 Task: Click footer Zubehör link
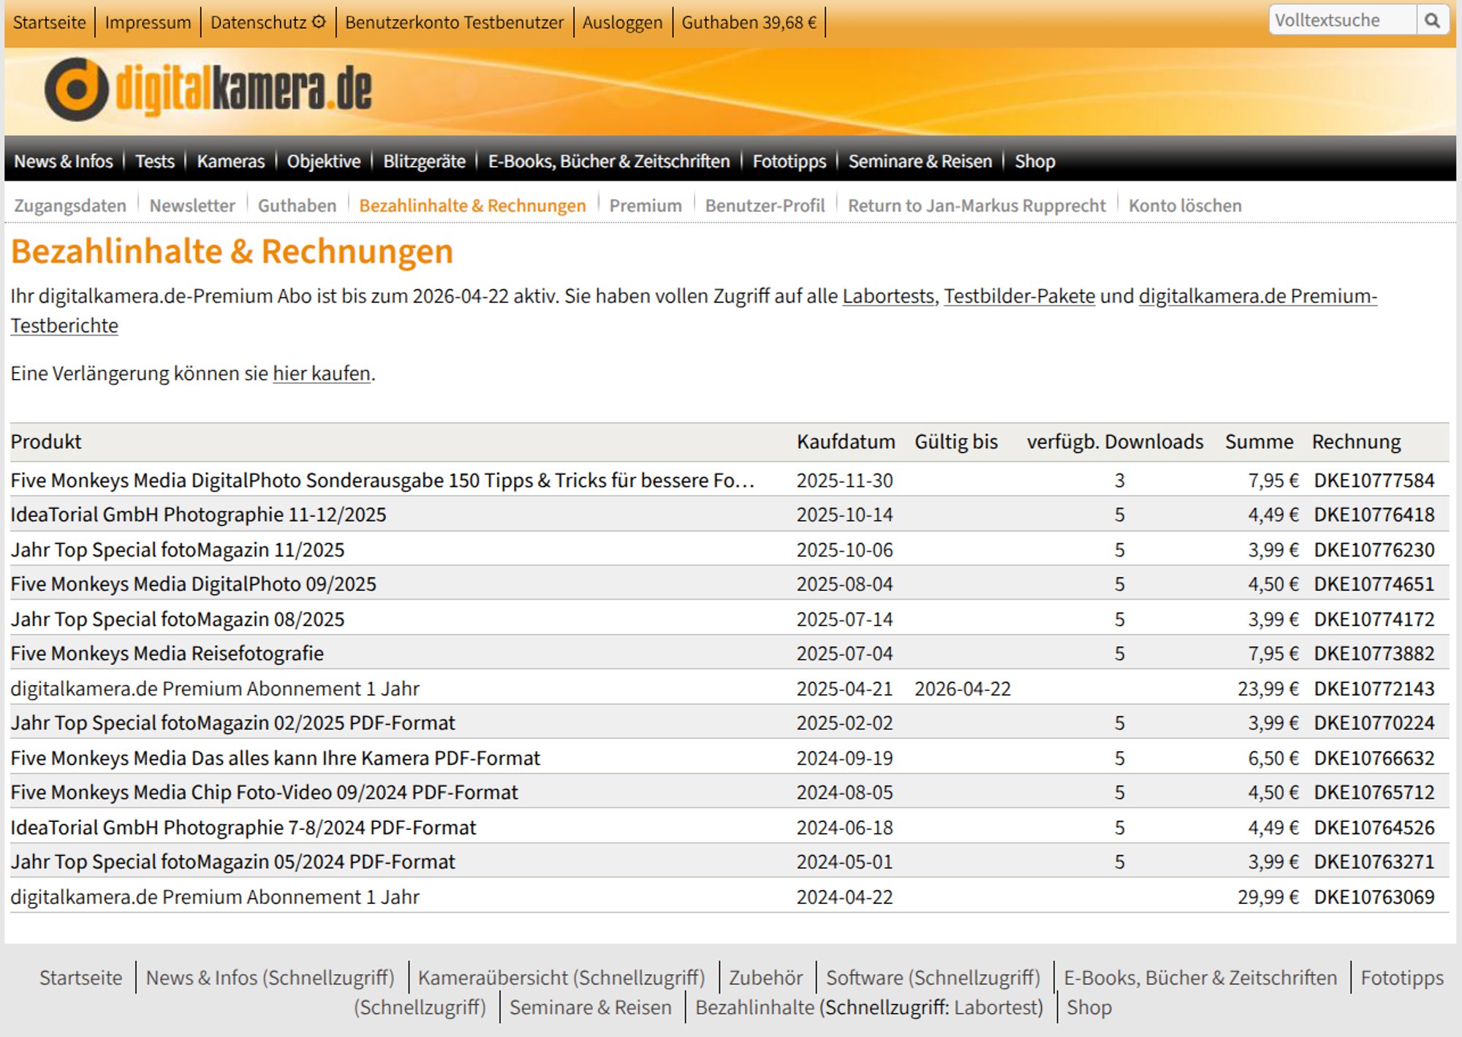coord(765,978)
